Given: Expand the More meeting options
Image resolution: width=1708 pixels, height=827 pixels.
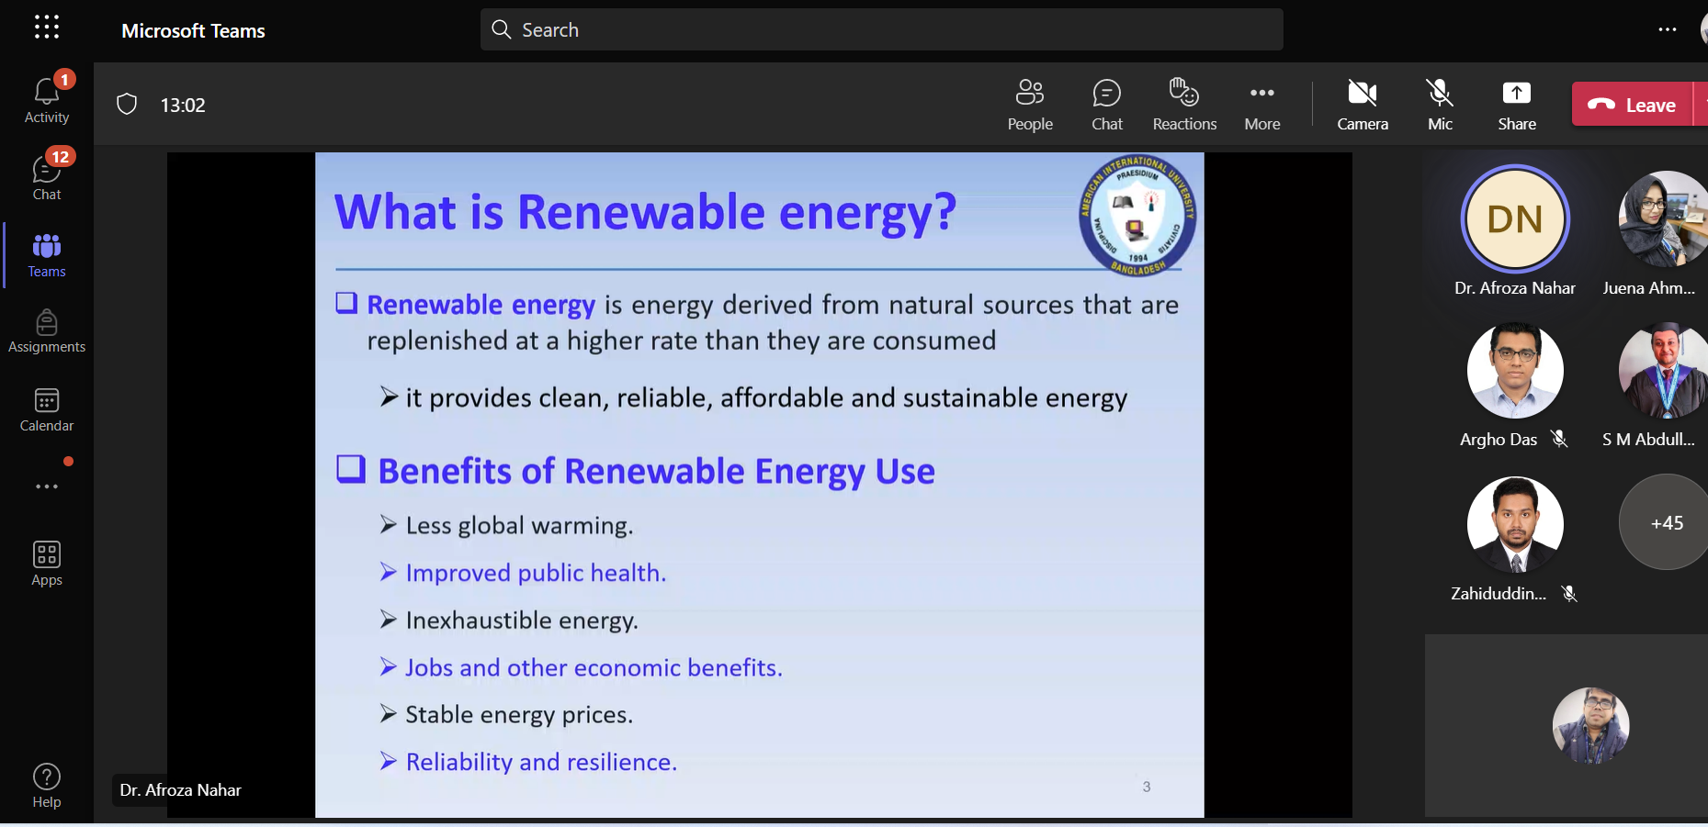Looking at the screenshot, I should pyautogui.click(x=1261, y=105).
